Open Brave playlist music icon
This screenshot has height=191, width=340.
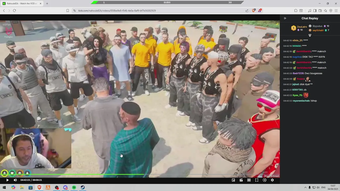pos(309,11)
